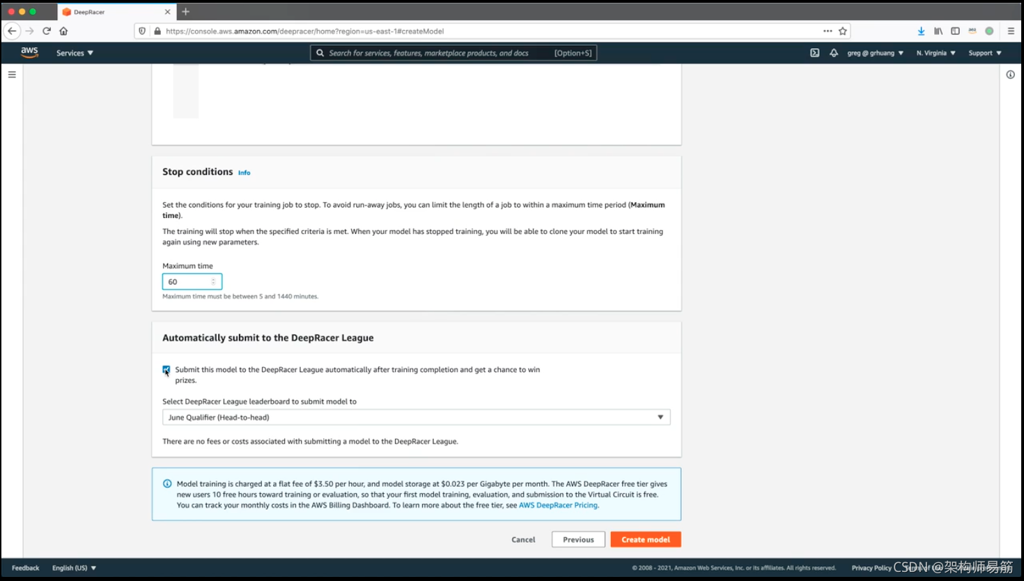Go forward with the browser forward arrow
The height and width of the screenshot is (581, 1024).
(x=29, y=31)
